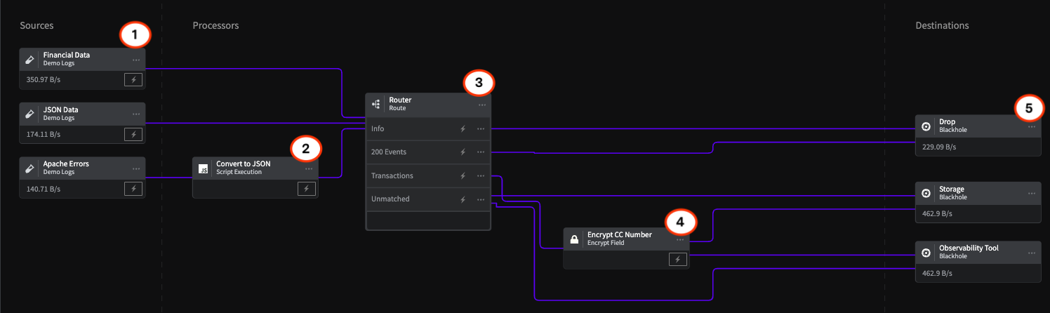
Task: Open the ellipsis menu on Observability Tool
Action: [x=1032, y=253]
